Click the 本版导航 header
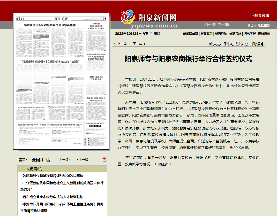Viewport: 277px width, 216px height. 33,169
